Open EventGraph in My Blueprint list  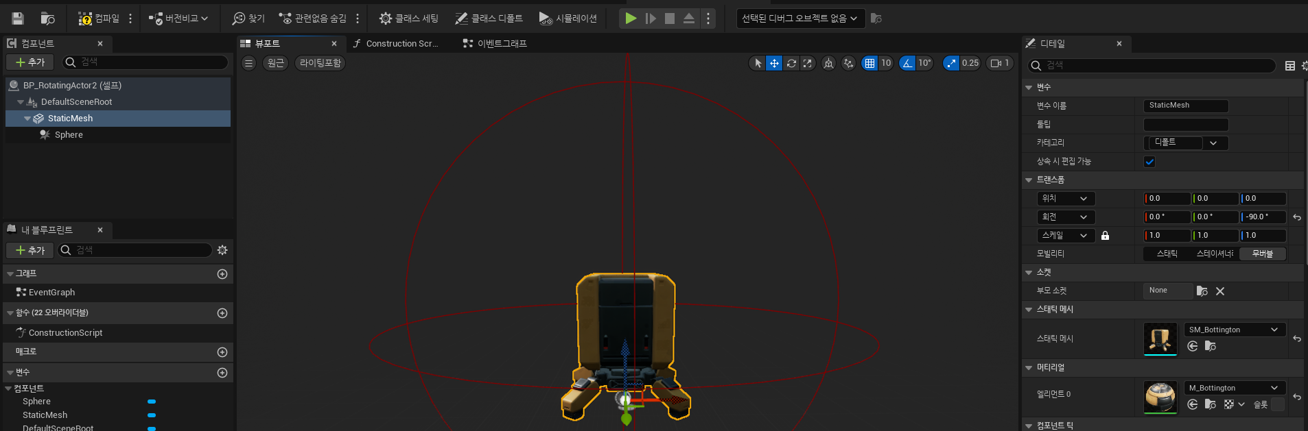tap(51, 293)
